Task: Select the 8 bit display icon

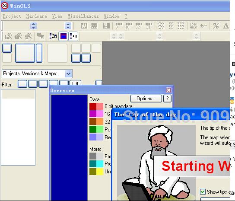Action: click(x=119, y=26)
